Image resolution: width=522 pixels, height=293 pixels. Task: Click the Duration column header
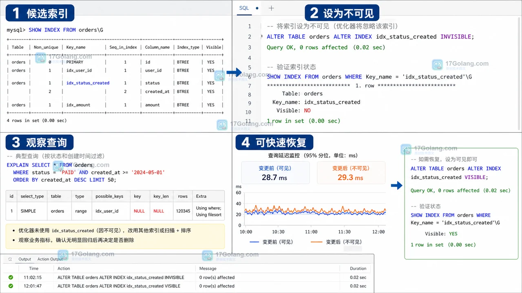(x=358, y=269)
